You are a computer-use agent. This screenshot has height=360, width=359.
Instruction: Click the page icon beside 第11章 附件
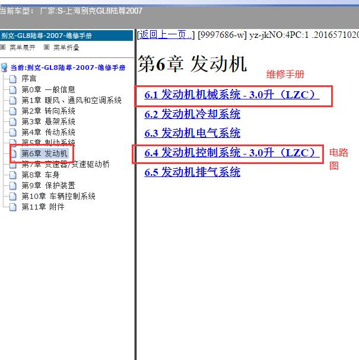tap(13, 207)
